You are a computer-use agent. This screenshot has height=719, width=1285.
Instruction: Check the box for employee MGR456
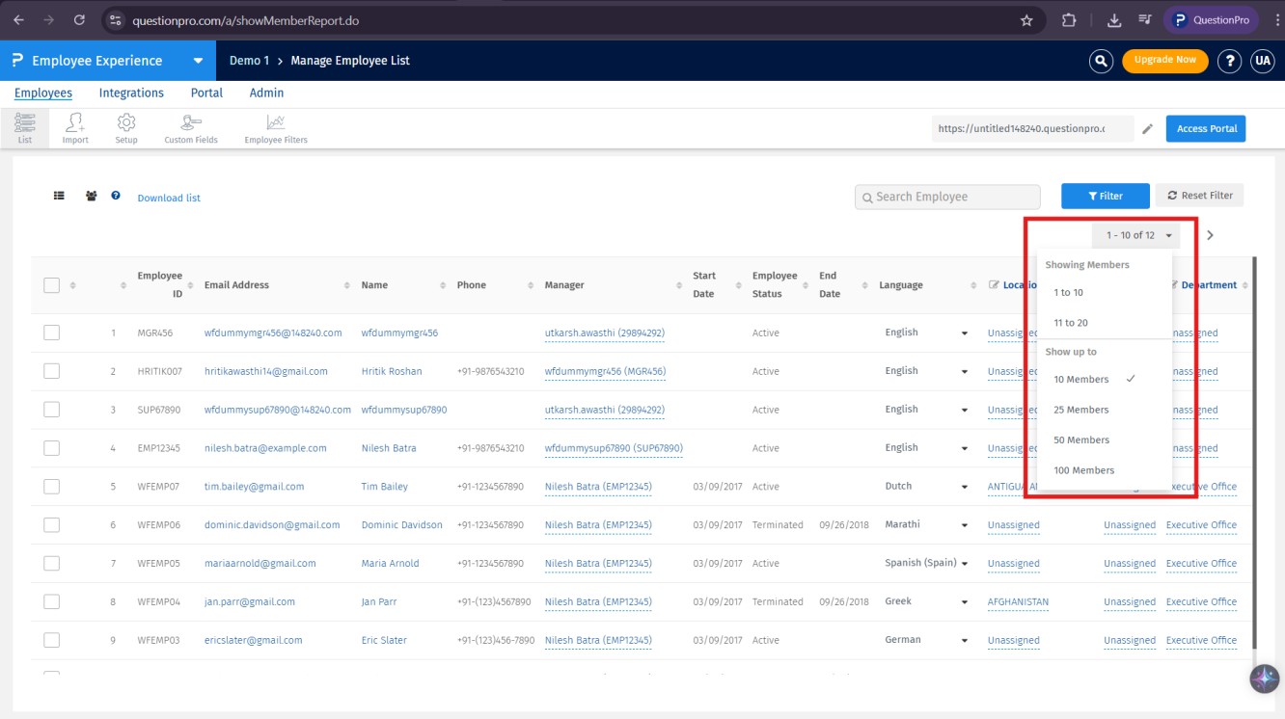point(52,333)
